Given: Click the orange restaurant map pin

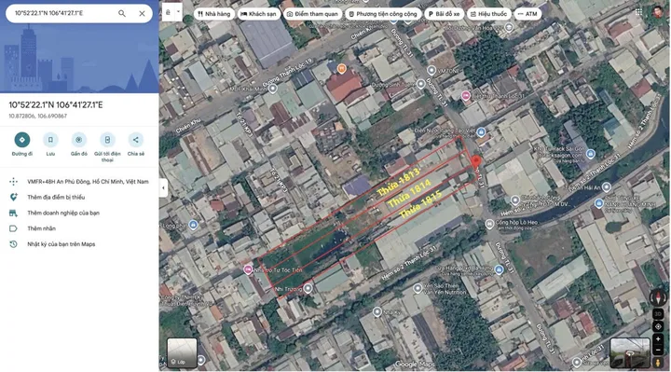Looking at the screenshot, I should [341, 68].
